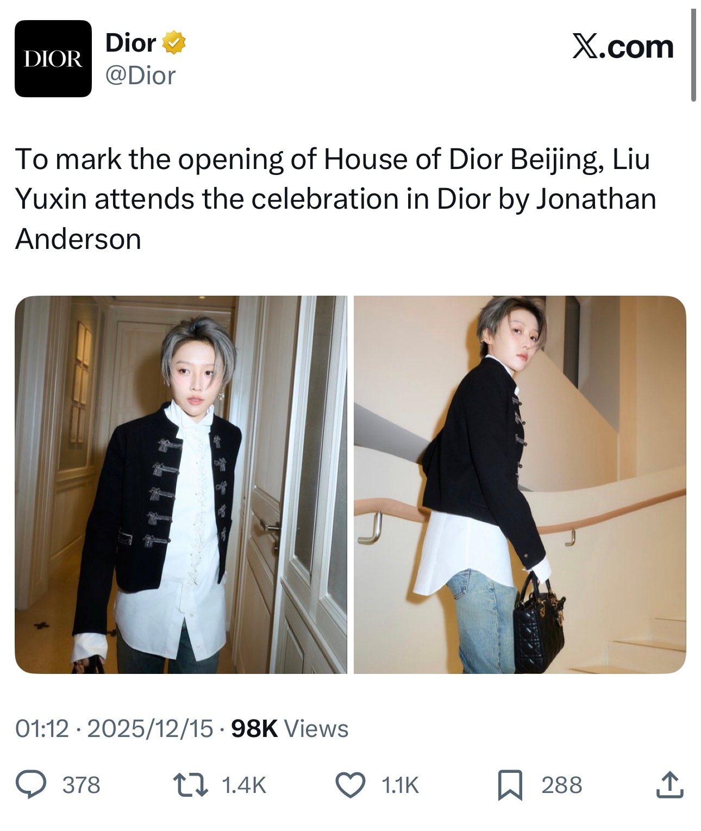Open the Dior display name
701x831 pixels.
(131, 42)
